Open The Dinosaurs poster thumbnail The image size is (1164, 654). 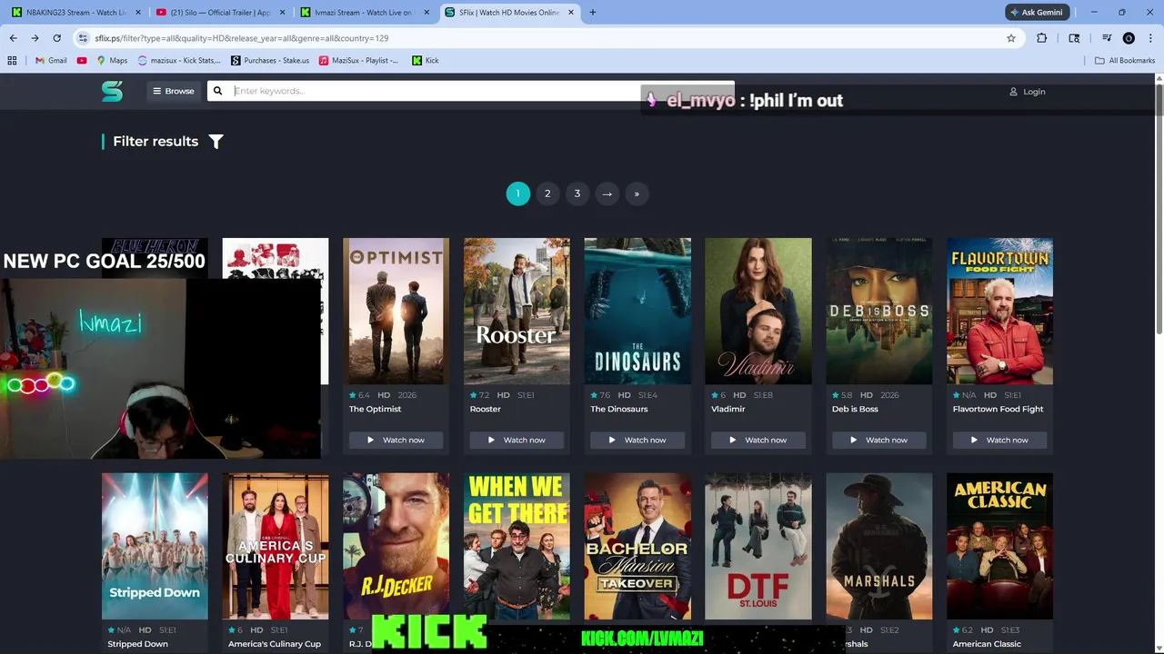pos(637,311)
